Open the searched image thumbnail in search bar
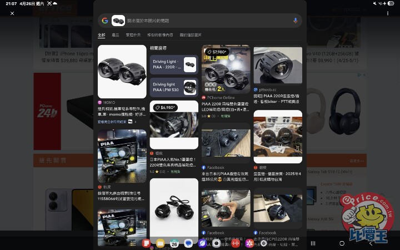The image size is (400, 250). tap(118, 21)
